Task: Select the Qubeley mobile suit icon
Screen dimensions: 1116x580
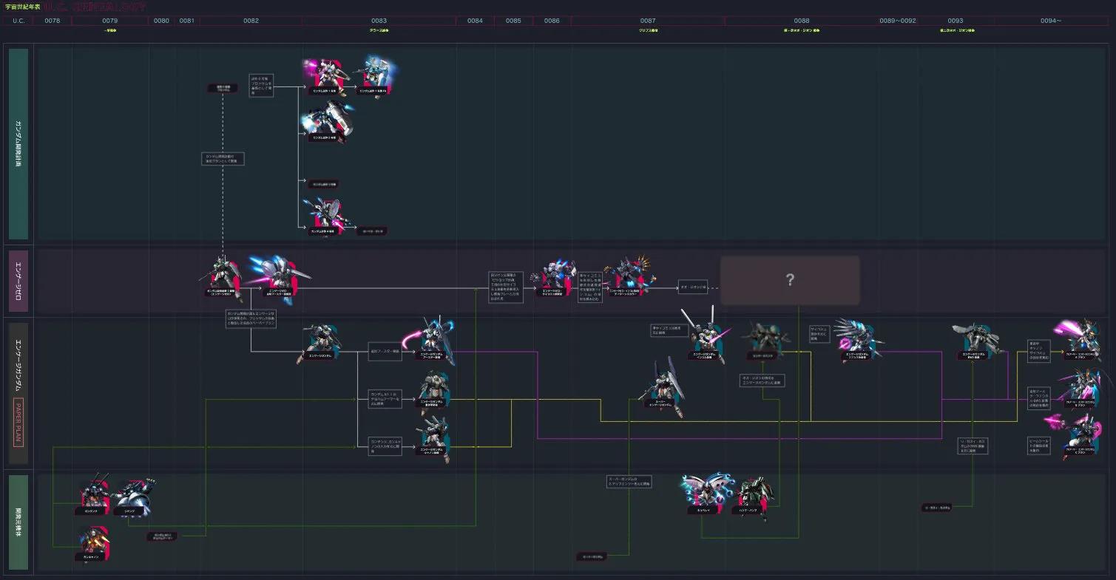Action: click(x=704, y=494)
